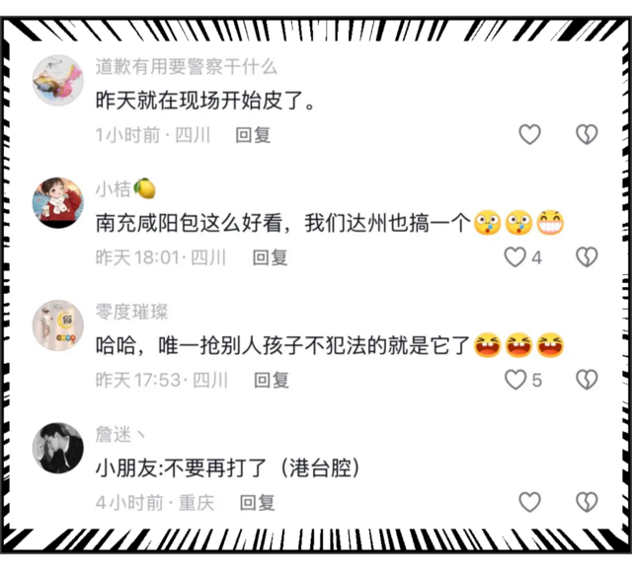The height and width of the screenshot is (570, 632).
Task: Open avatar of 道歉有用要警察干什么
Action: [58, 81]
